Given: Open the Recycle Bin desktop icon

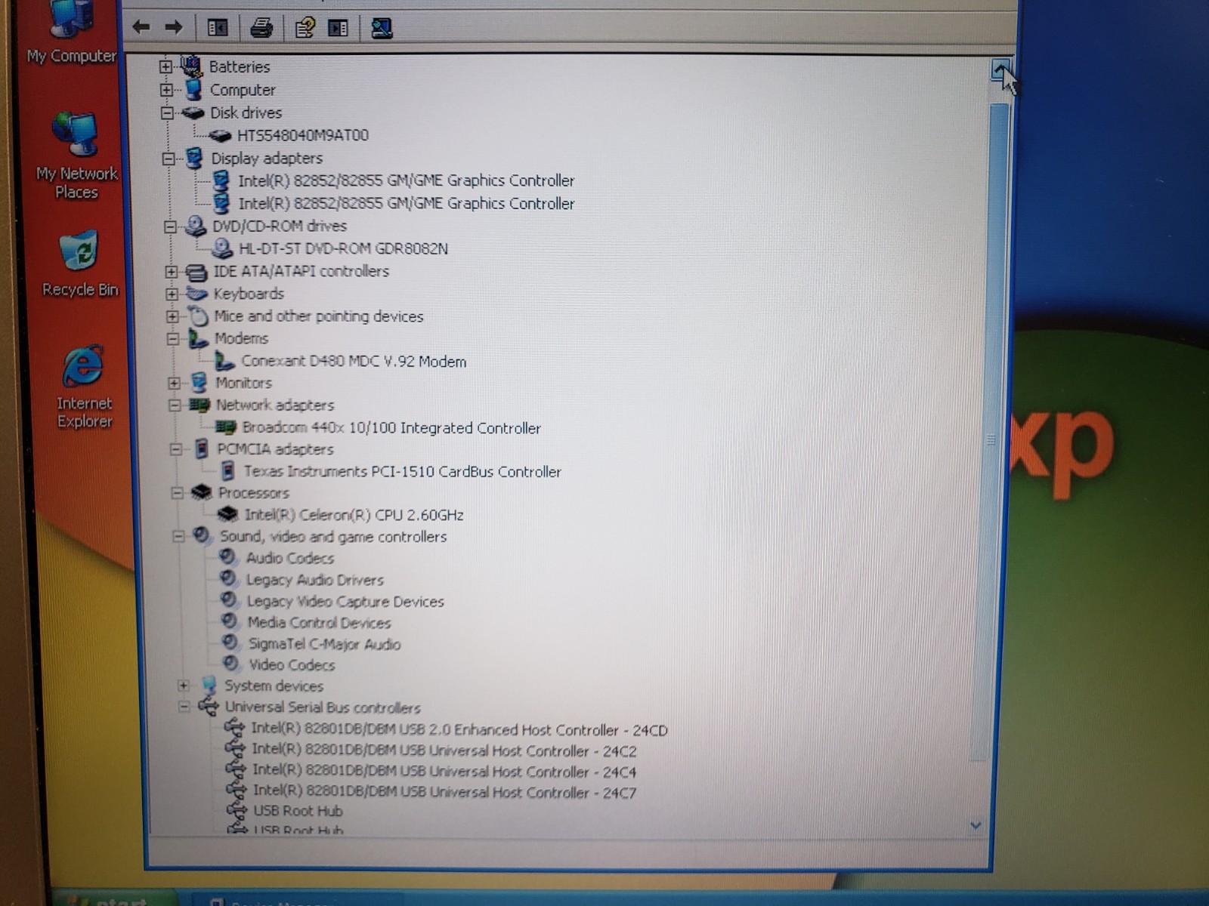Looking at the screenshot, I should point(80,264).
